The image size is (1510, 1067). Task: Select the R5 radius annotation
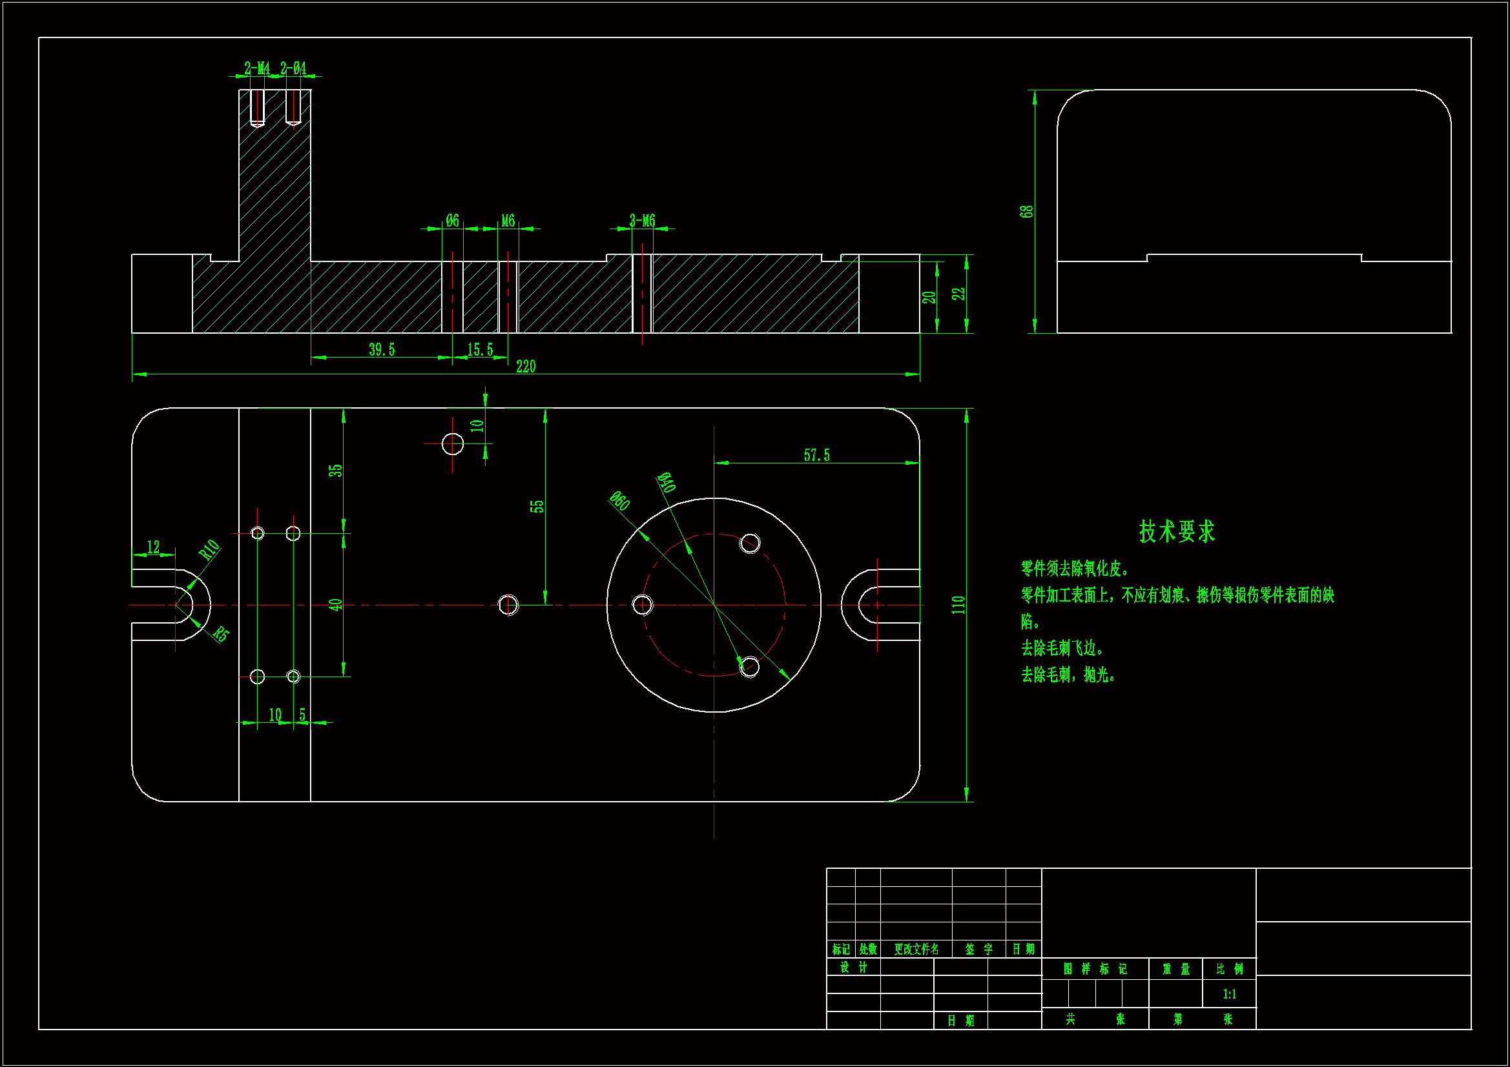(221, 634)
